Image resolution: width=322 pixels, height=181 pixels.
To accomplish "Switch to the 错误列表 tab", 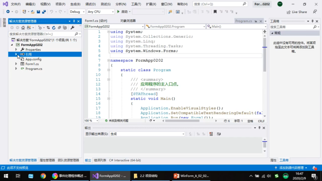I will coord(100,160).
